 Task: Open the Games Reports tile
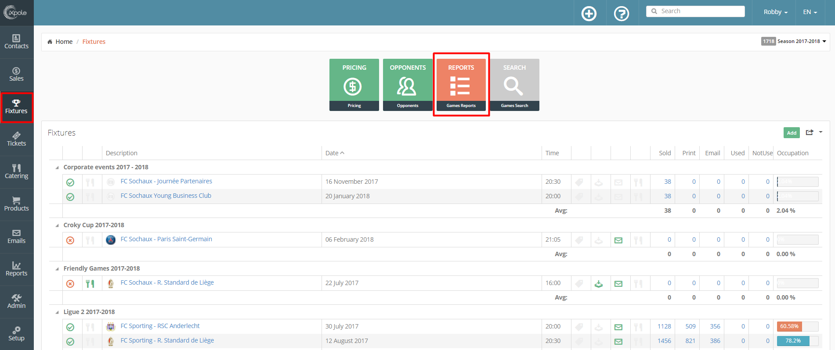coord(461,85)
